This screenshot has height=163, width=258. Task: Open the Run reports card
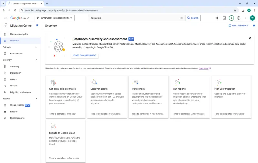[190, 97]
